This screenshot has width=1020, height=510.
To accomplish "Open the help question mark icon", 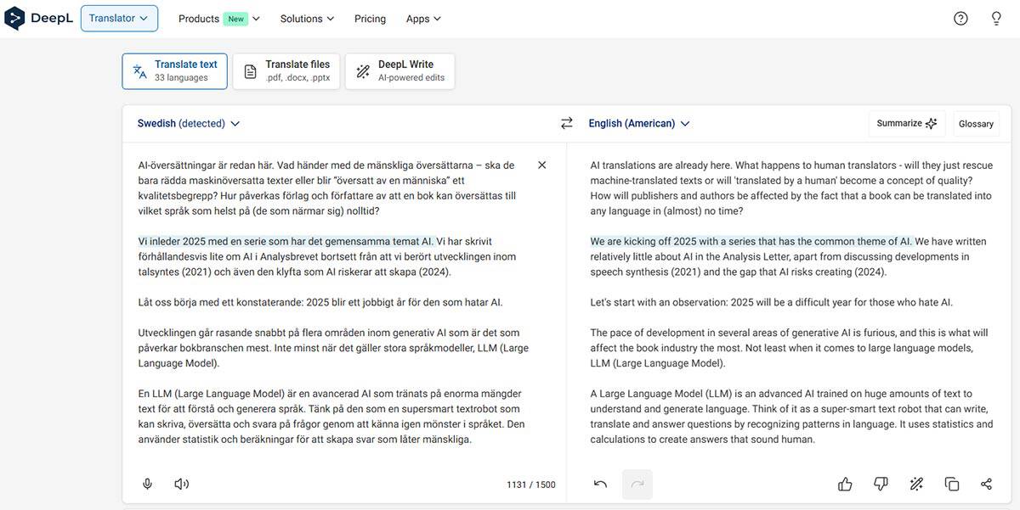I will 960,19.
